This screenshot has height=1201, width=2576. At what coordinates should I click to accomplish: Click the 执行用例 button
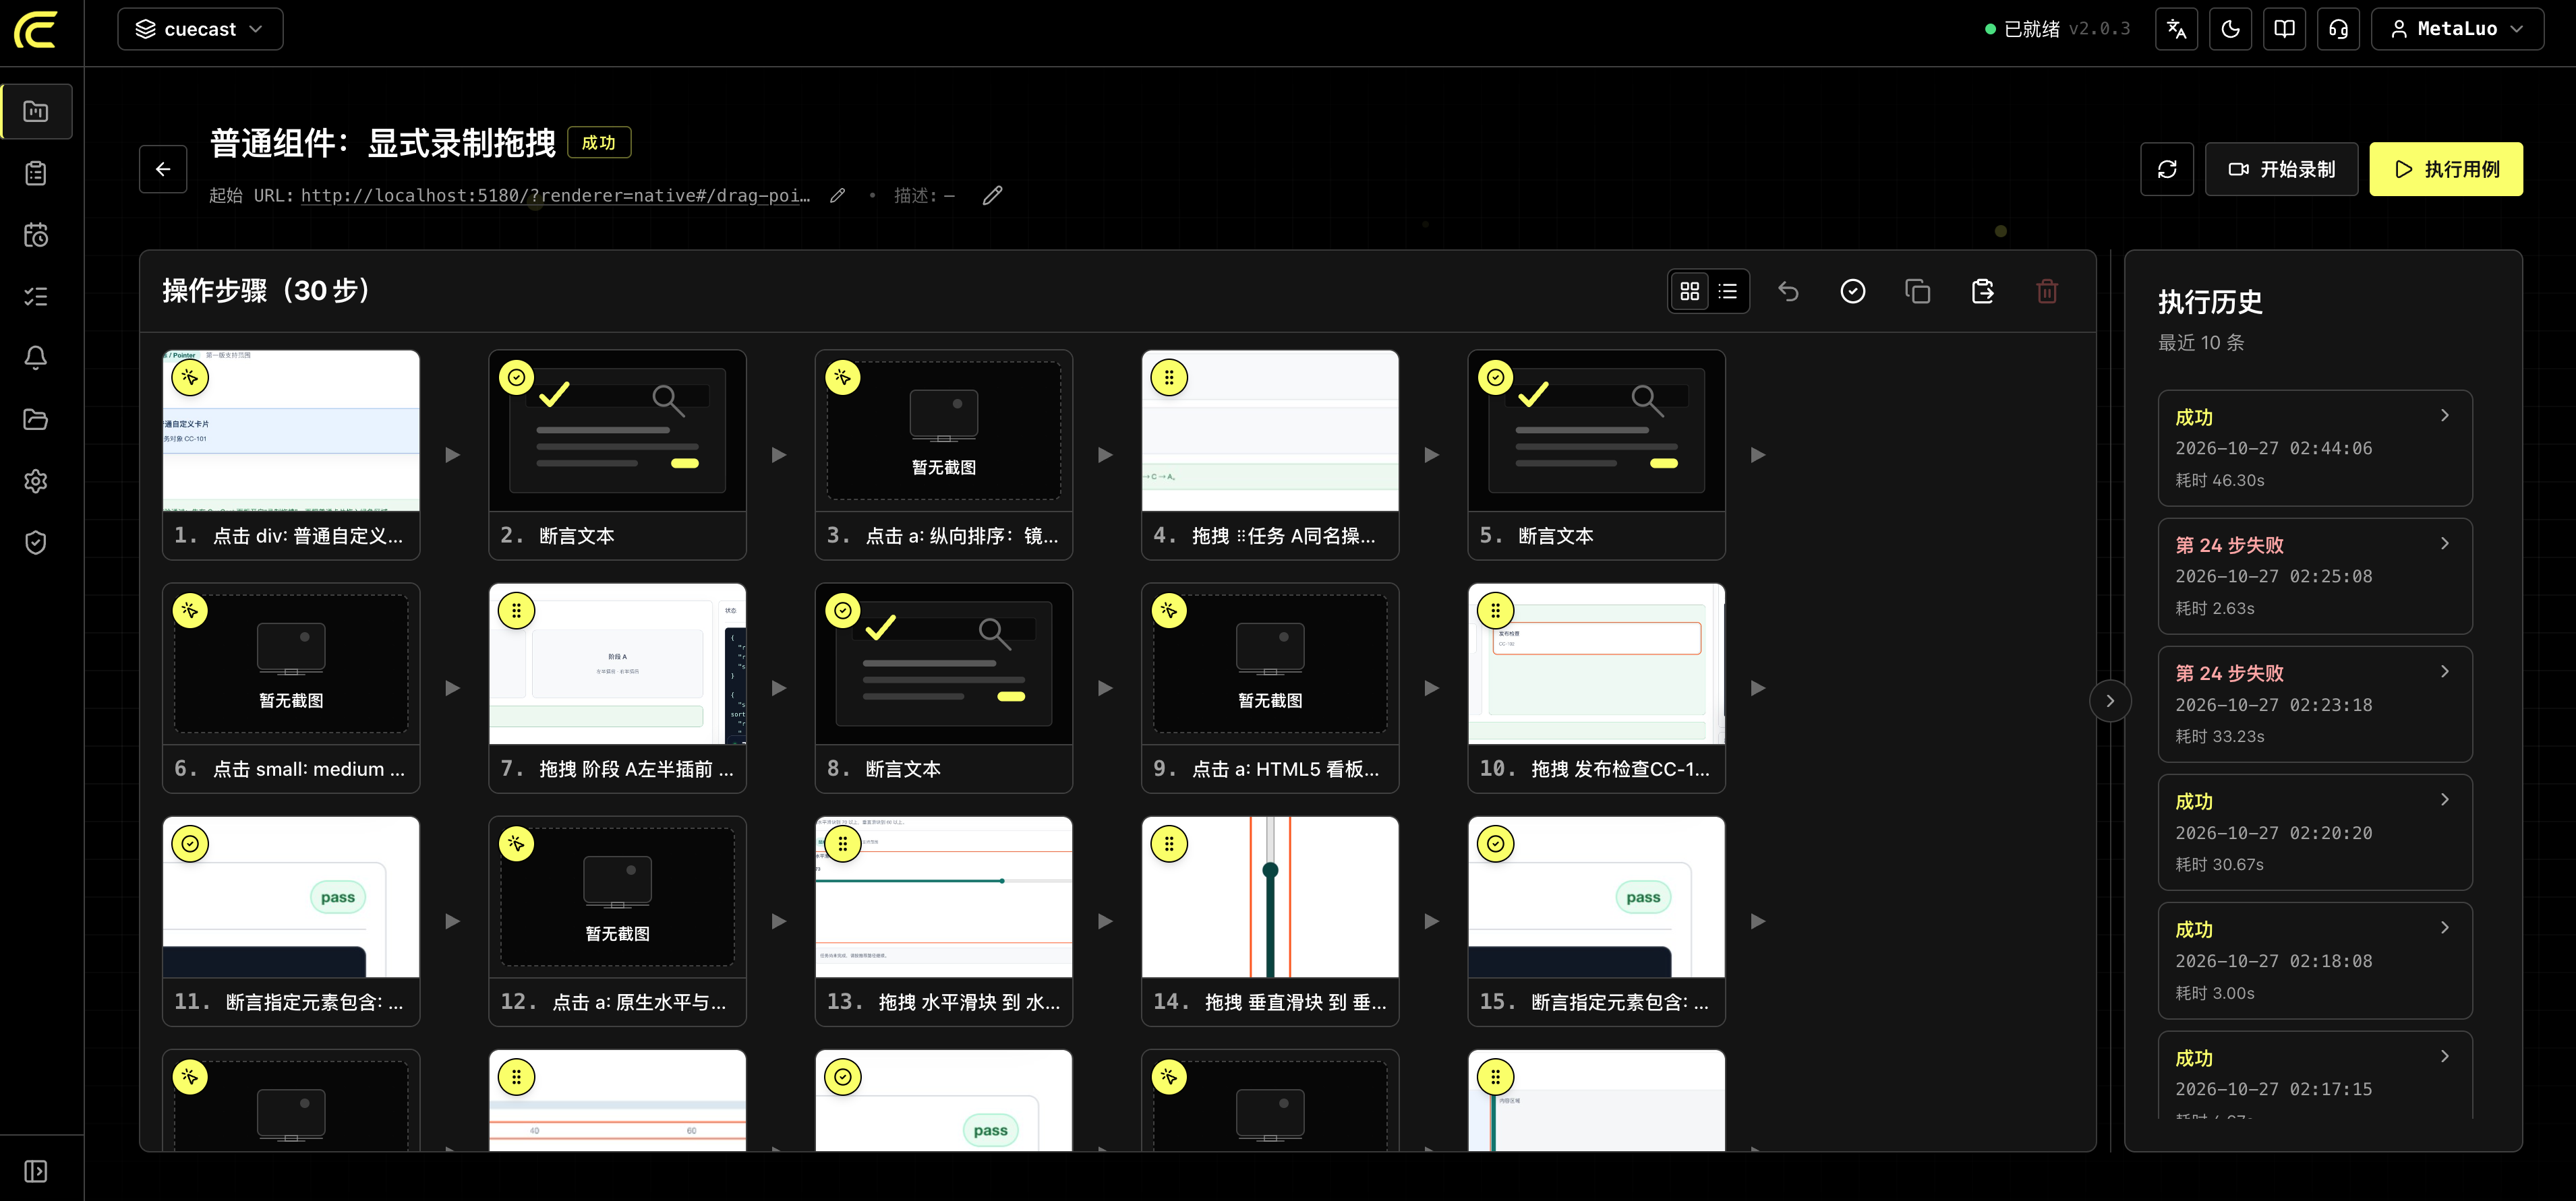(2446, 169)
